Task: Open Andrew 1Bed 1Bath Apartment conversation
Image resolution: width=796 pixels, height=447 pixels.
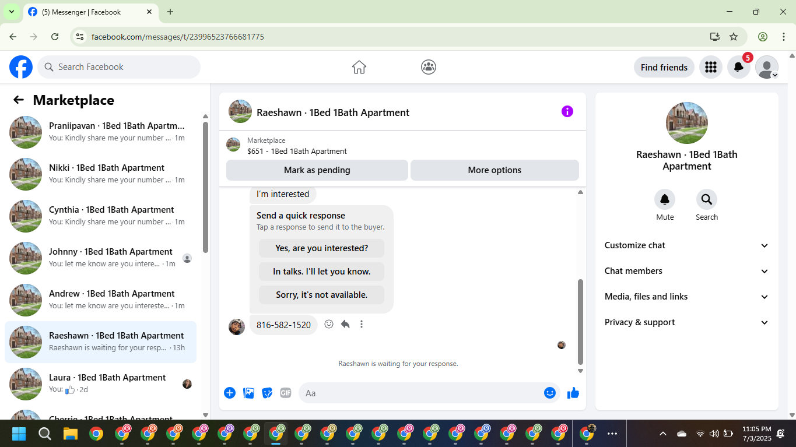Action: (x=100, y=300)
